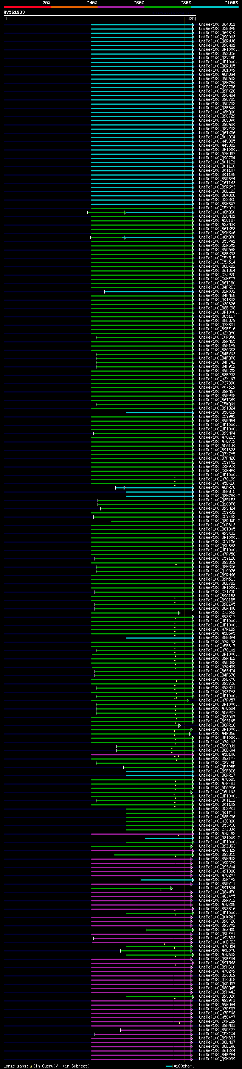Click the cyan alignment bar of UniRef100_Q2R4V2
The width and height of the screenshot is (242, 1069).
point(167,879)
